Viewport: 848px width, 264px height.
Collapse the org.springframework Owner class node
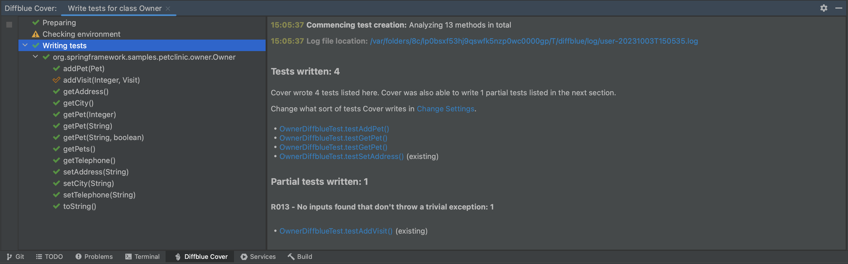35,57
